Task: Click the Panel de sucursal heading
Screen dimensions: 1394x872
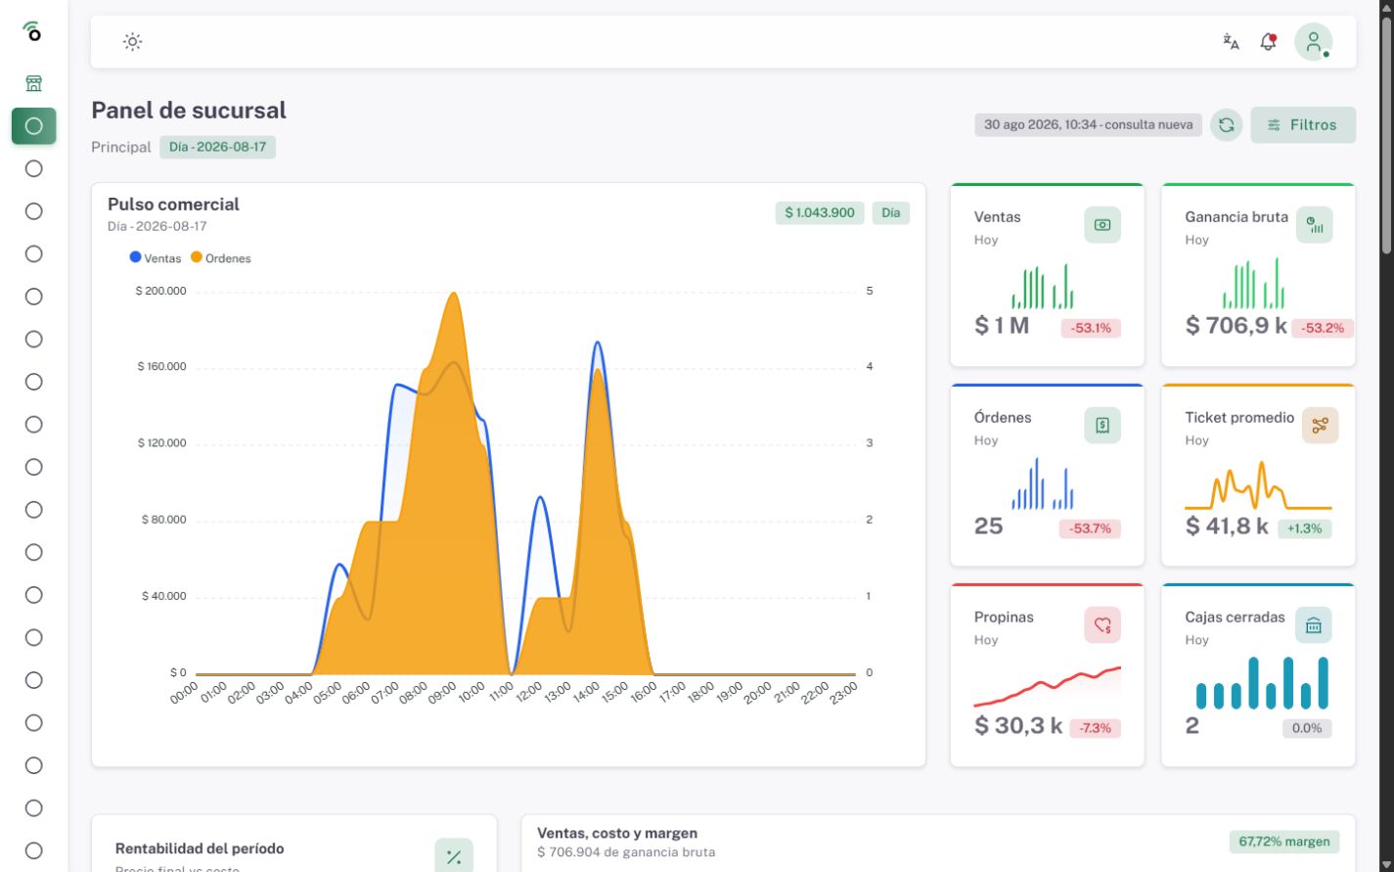Action: [x=189, y=111]
